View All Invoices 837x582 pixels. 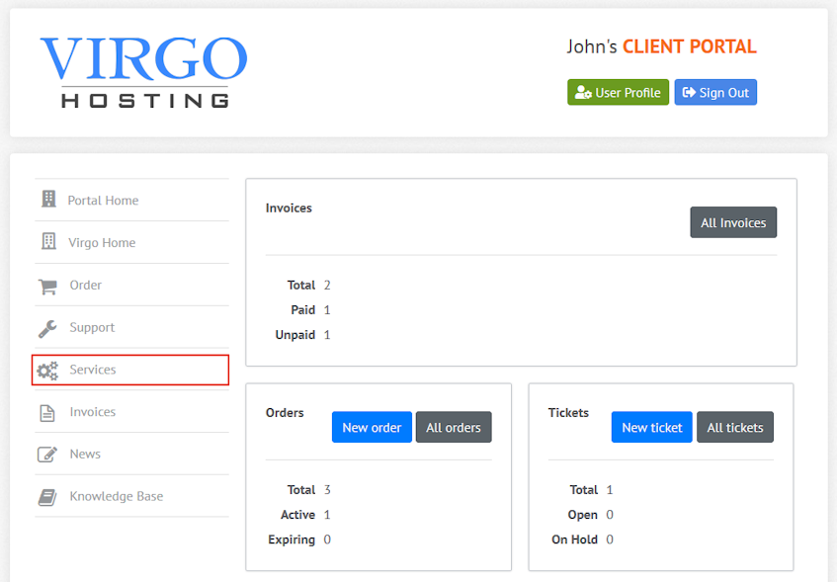click(x=733, y=222)
